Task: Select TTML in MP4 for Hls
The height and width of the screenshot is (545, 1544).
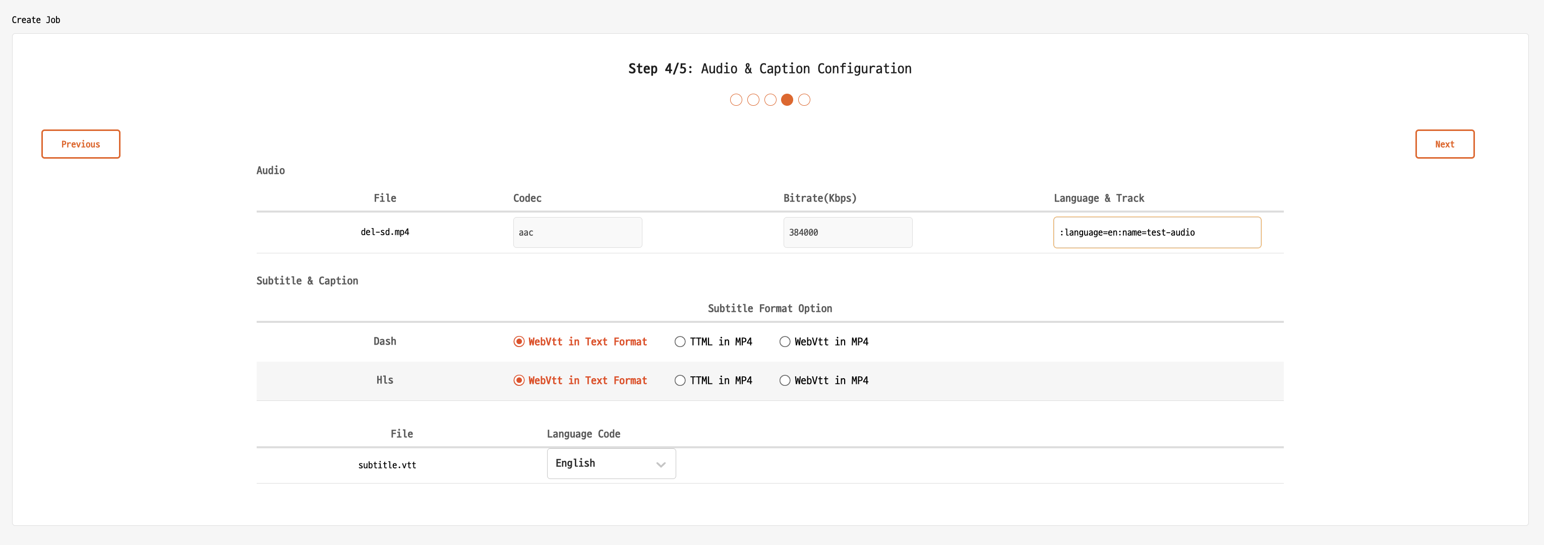Action: point(680,380)
